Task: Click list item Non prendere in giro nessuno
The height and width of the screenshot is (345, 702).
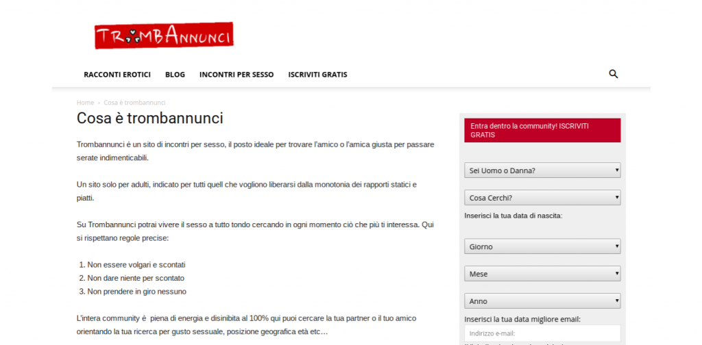Action: coord(136,292)
